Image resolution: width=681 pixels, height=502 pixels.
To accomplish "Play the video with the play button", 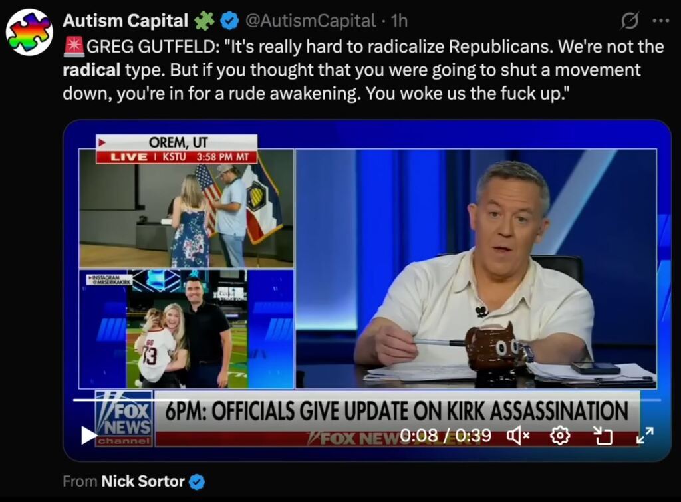I will 88,435.
